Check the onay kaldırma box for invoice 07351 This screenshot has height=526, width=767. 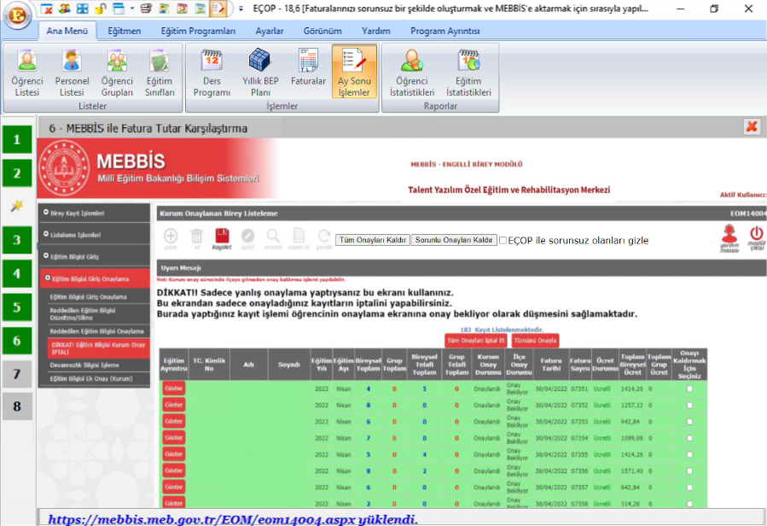click(x=689, y=389)
